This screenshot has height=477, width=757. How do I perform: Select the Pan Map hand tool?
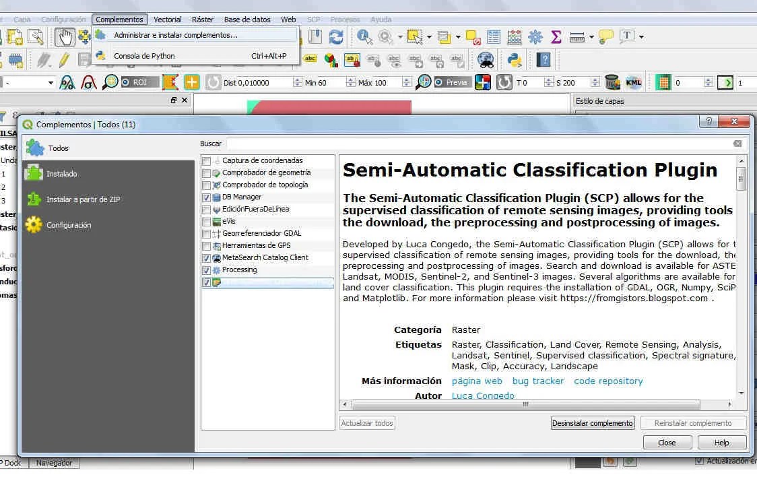click(64, 36)
